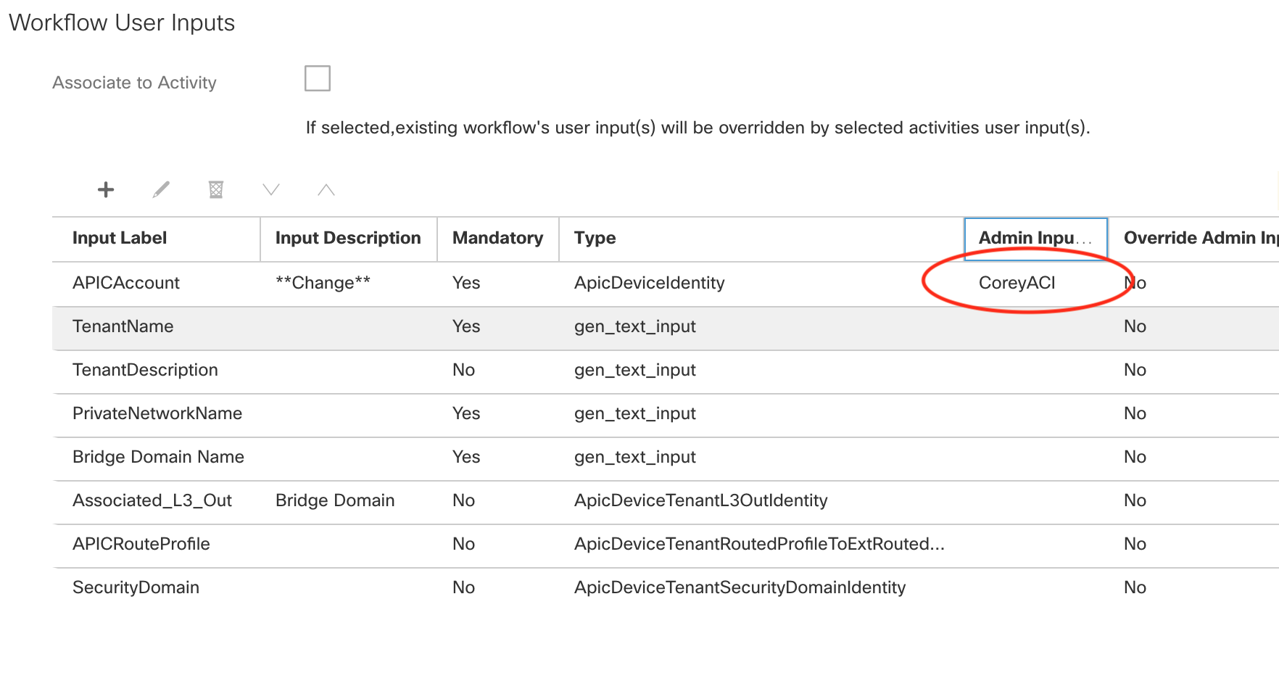Screen dimensions: 1279x673
Task: Sort by Input Description column header
Action: 348,238
